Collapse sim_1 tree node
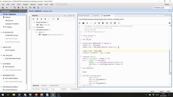 coord(35,32)
